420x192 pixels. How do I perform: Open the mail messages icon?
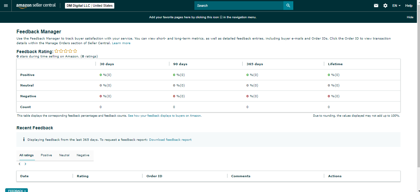pyautogui.click(x=376, y=6)
